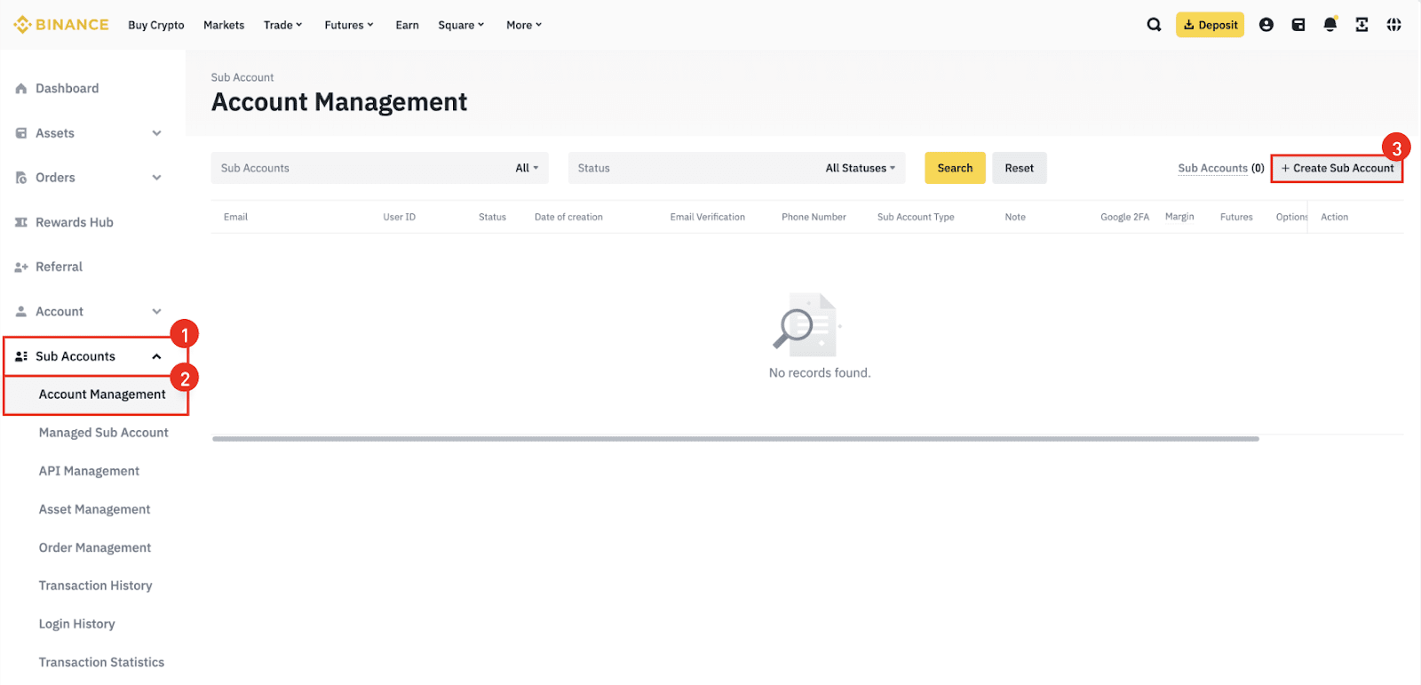Expand the Orders sidebar section
The image size is (1421, 685).
[x=156, y=178]
